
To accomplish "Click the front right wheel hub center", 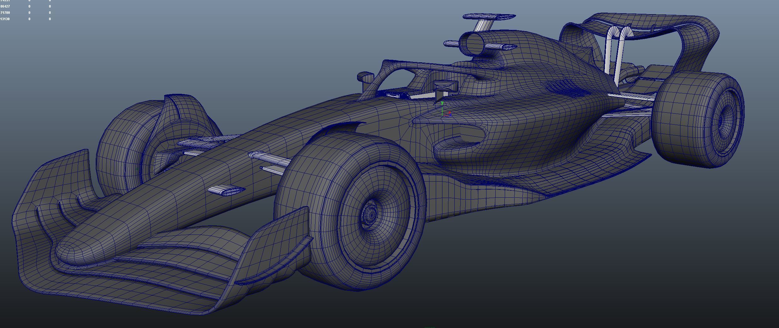I will pos(370,215).
